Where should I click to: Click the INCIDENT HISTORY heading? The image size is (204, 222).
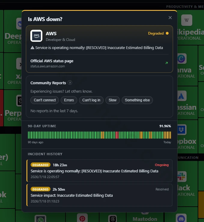[45, 154]
